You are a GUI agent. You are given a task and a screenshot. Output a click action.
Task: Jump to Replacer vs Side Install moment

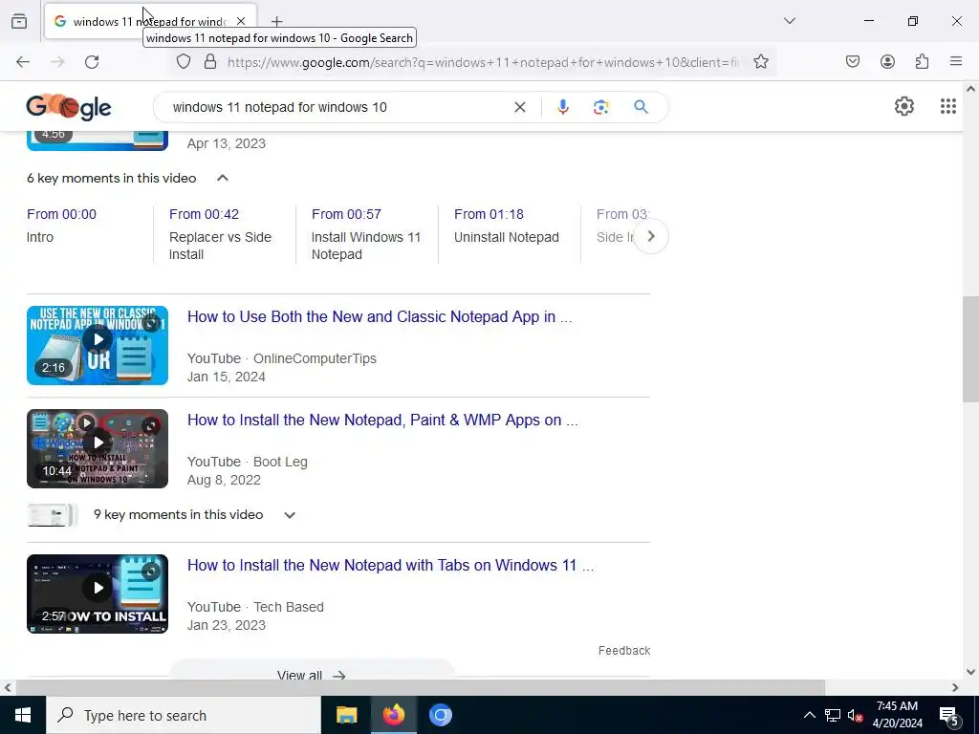(x=221, y=234)
